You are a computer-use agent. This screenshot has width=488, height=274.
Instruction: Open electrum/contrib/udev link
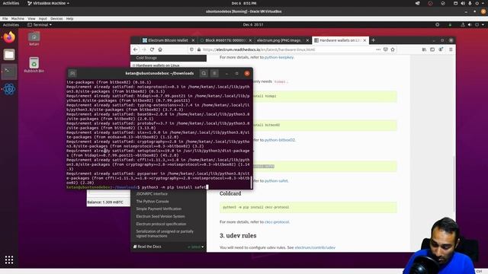(x=315, y=247)
